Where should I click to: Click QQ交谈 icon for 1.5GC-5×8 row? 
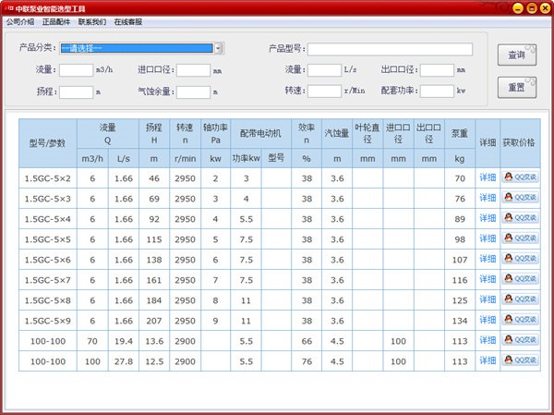(521, 299)
